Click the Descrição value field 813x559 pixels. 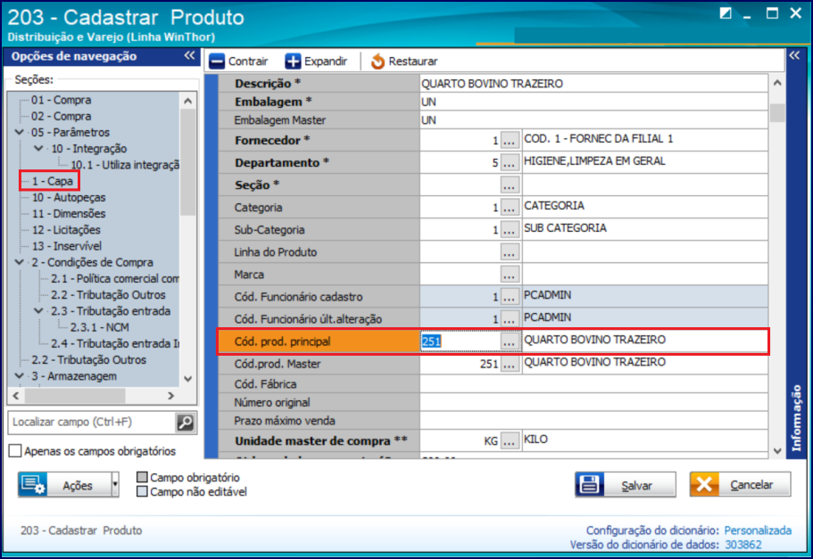593,84
